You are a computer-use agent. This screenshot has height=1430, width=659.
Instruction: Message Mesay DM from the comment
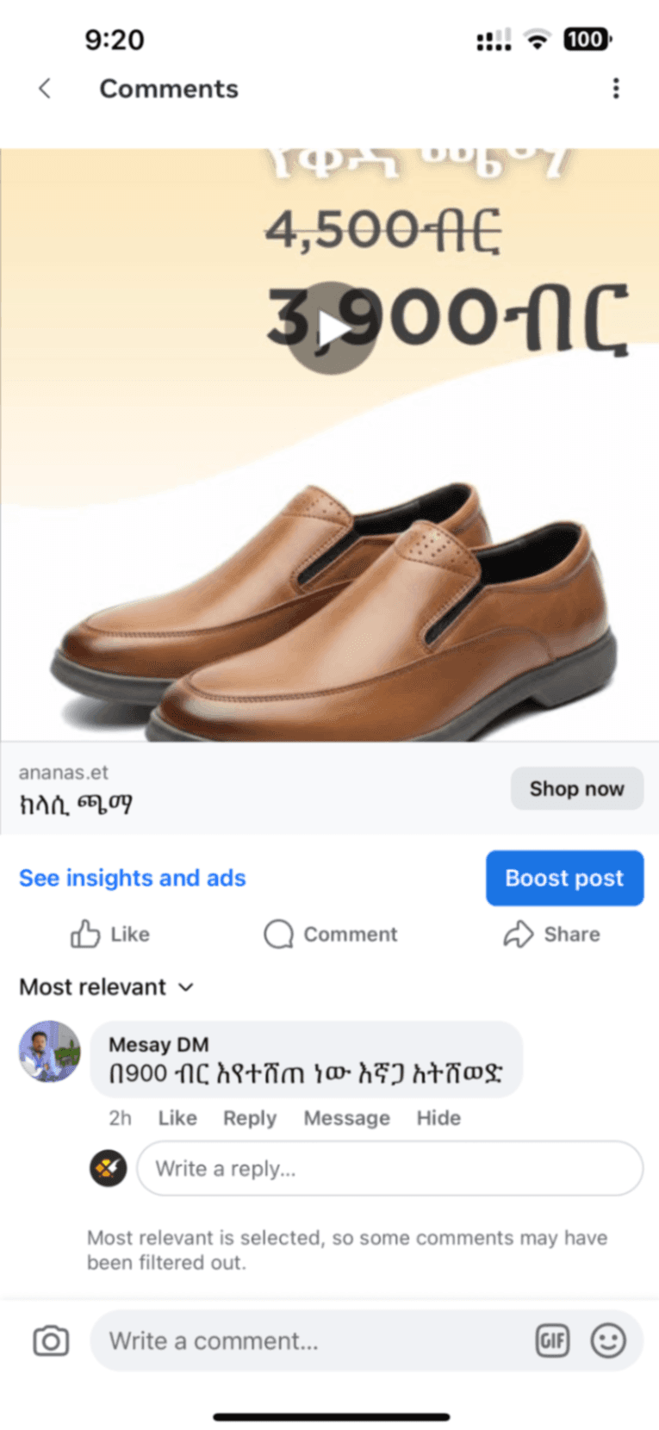point(346,1117)
